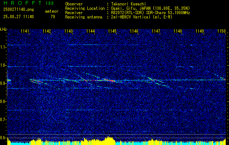
Task: Click the 1147 time marker
Action: 156,31
